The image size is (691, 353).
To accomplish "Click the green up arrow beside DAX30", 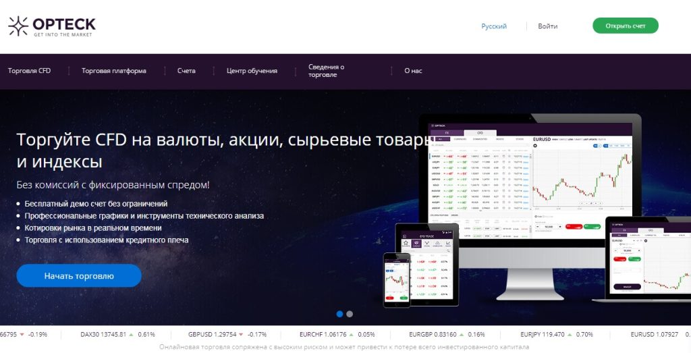I will point(132,334).
